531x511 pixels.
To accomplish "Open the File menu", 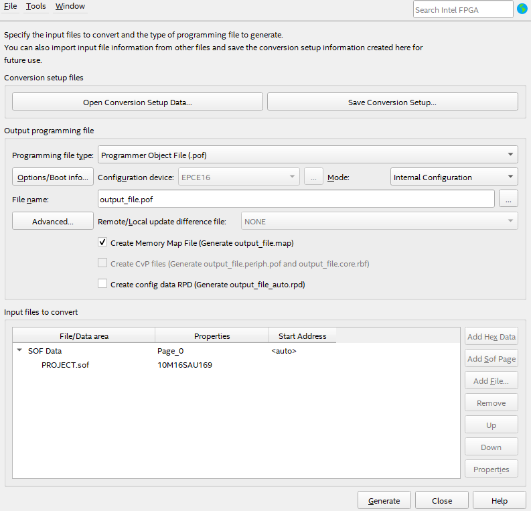I will pos(11,6).
